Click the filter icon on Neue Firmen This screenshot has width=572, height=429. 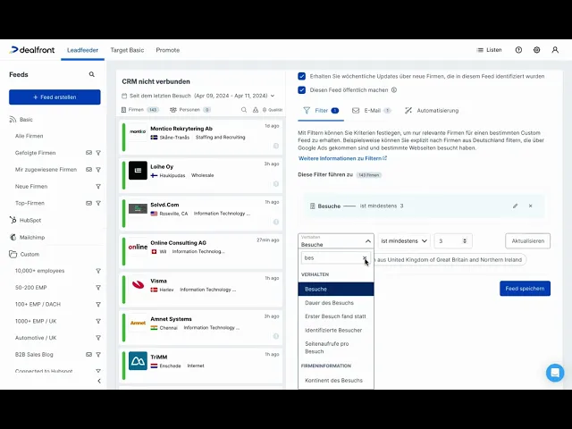point(98,187)
